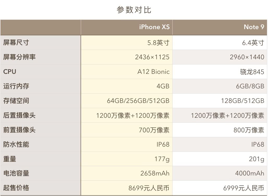Click the 800万像素 front camera cell

(249, 130)
